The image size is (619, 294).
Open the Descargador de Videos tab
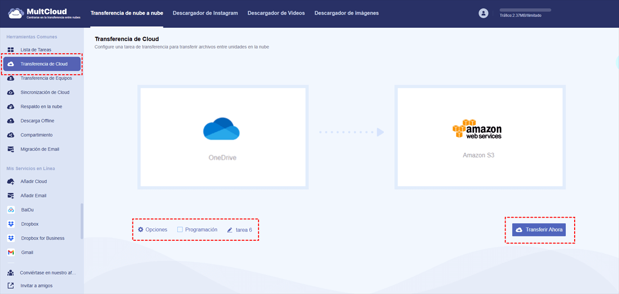pyautogui.click(x=276, y=13)
